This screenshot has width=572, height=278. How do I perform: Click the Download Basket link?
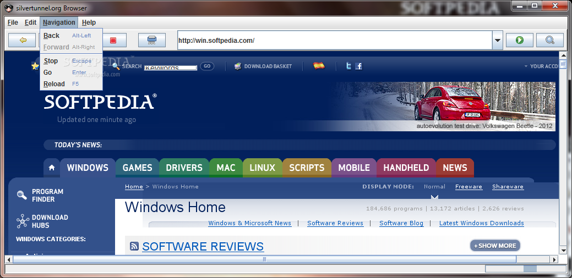268,66
